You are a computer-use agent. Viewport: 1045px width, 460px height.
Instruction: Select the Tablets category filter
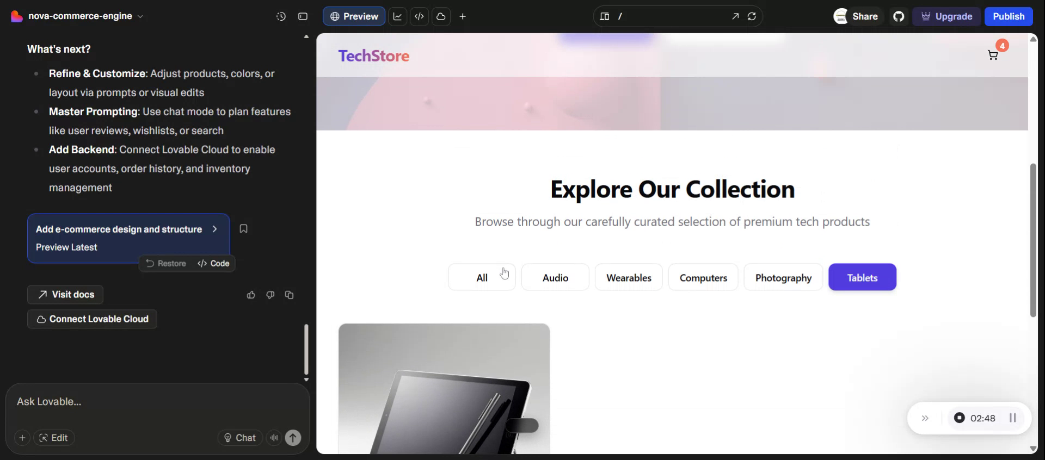click(x=862, y=277)
